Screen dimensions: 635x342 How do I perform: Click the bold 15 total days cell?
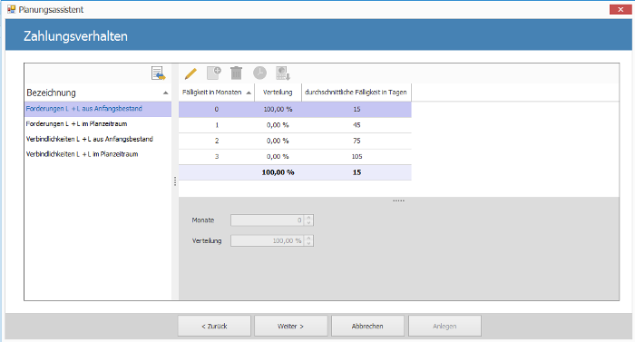[357, 172]
